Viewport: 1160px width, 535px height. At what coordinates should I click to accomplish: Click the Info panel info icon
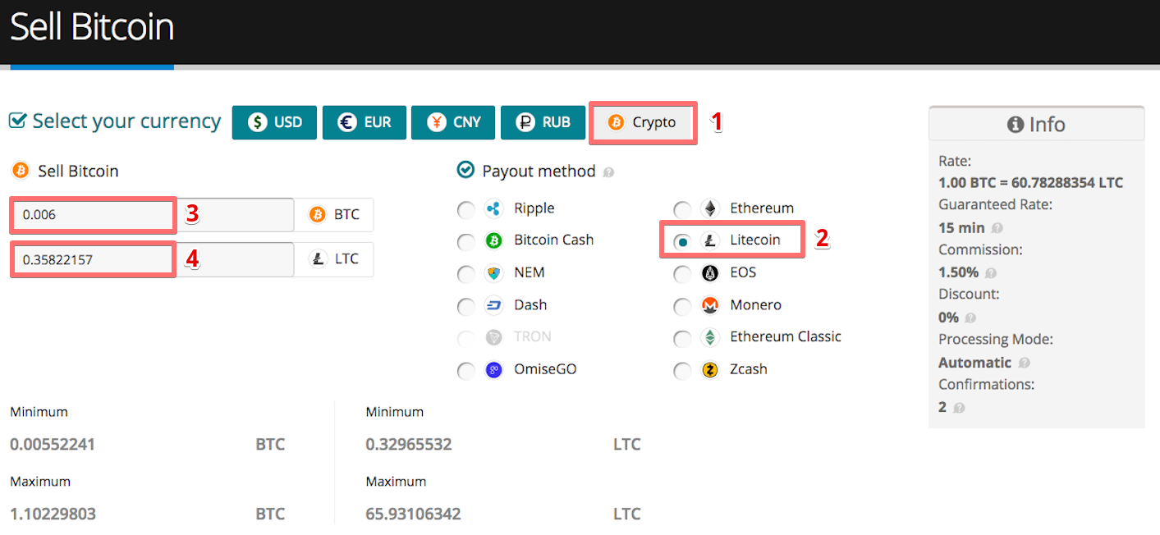coord(1016,125)
